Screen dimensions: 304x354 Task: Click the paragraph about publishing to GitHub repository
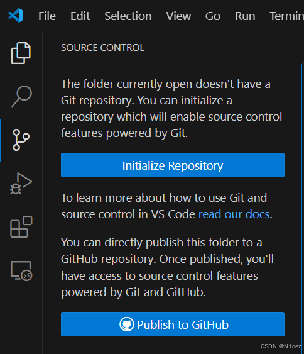pyautogui.click(x=167, y=267)
